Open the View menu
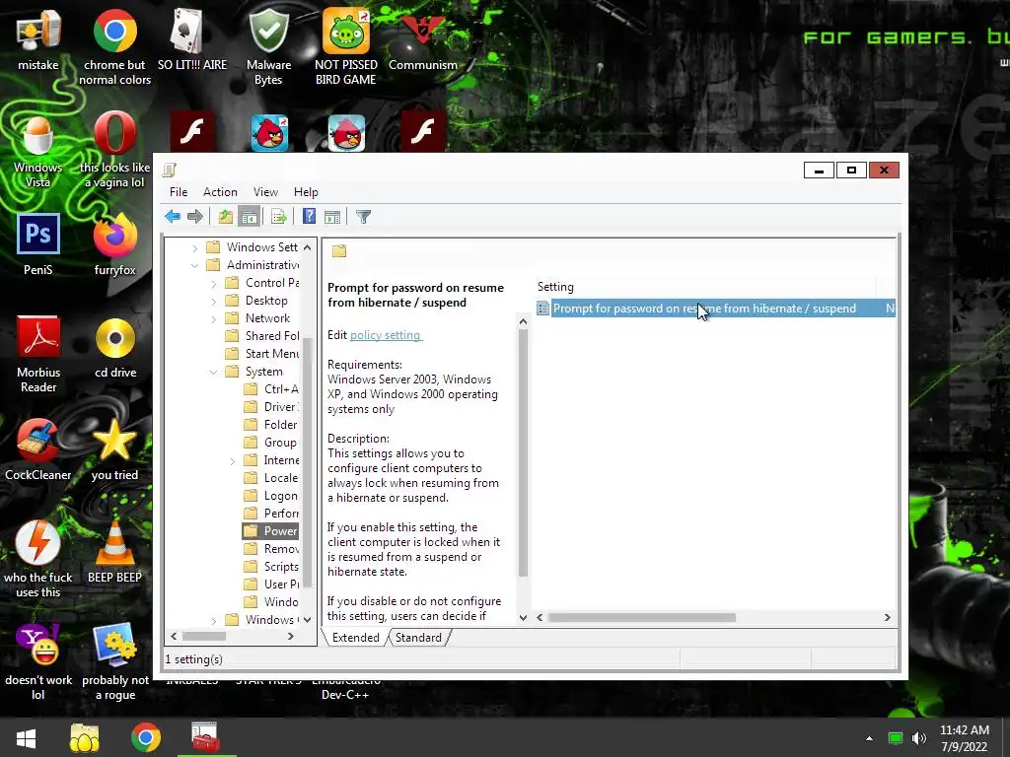The height and width of the screenshot is (757, 1010). click(265, 192)
